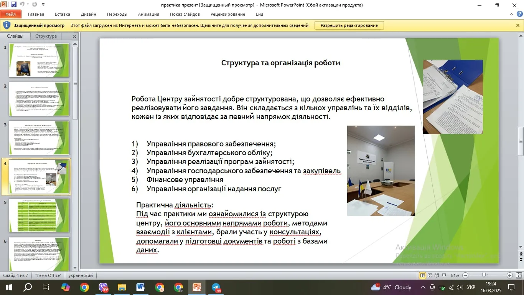Click the 81% zoom level button
The image size is (524, 295).
(x=455, y=275)
